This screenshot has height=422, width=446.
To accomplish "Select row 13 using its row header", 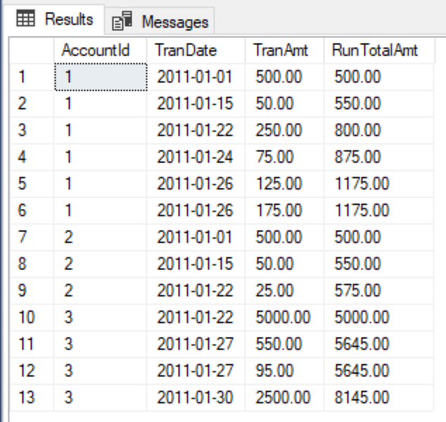I will [32, 397].
